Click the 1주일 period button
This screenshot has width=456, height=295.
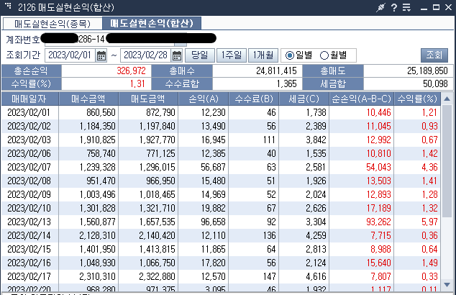pyautogui.click(x=232, y=55)
